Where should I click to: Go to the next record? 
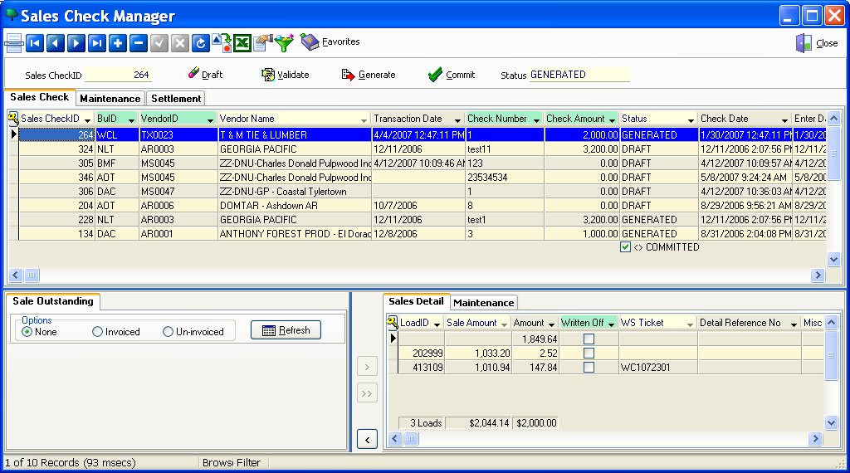(76, 42)
